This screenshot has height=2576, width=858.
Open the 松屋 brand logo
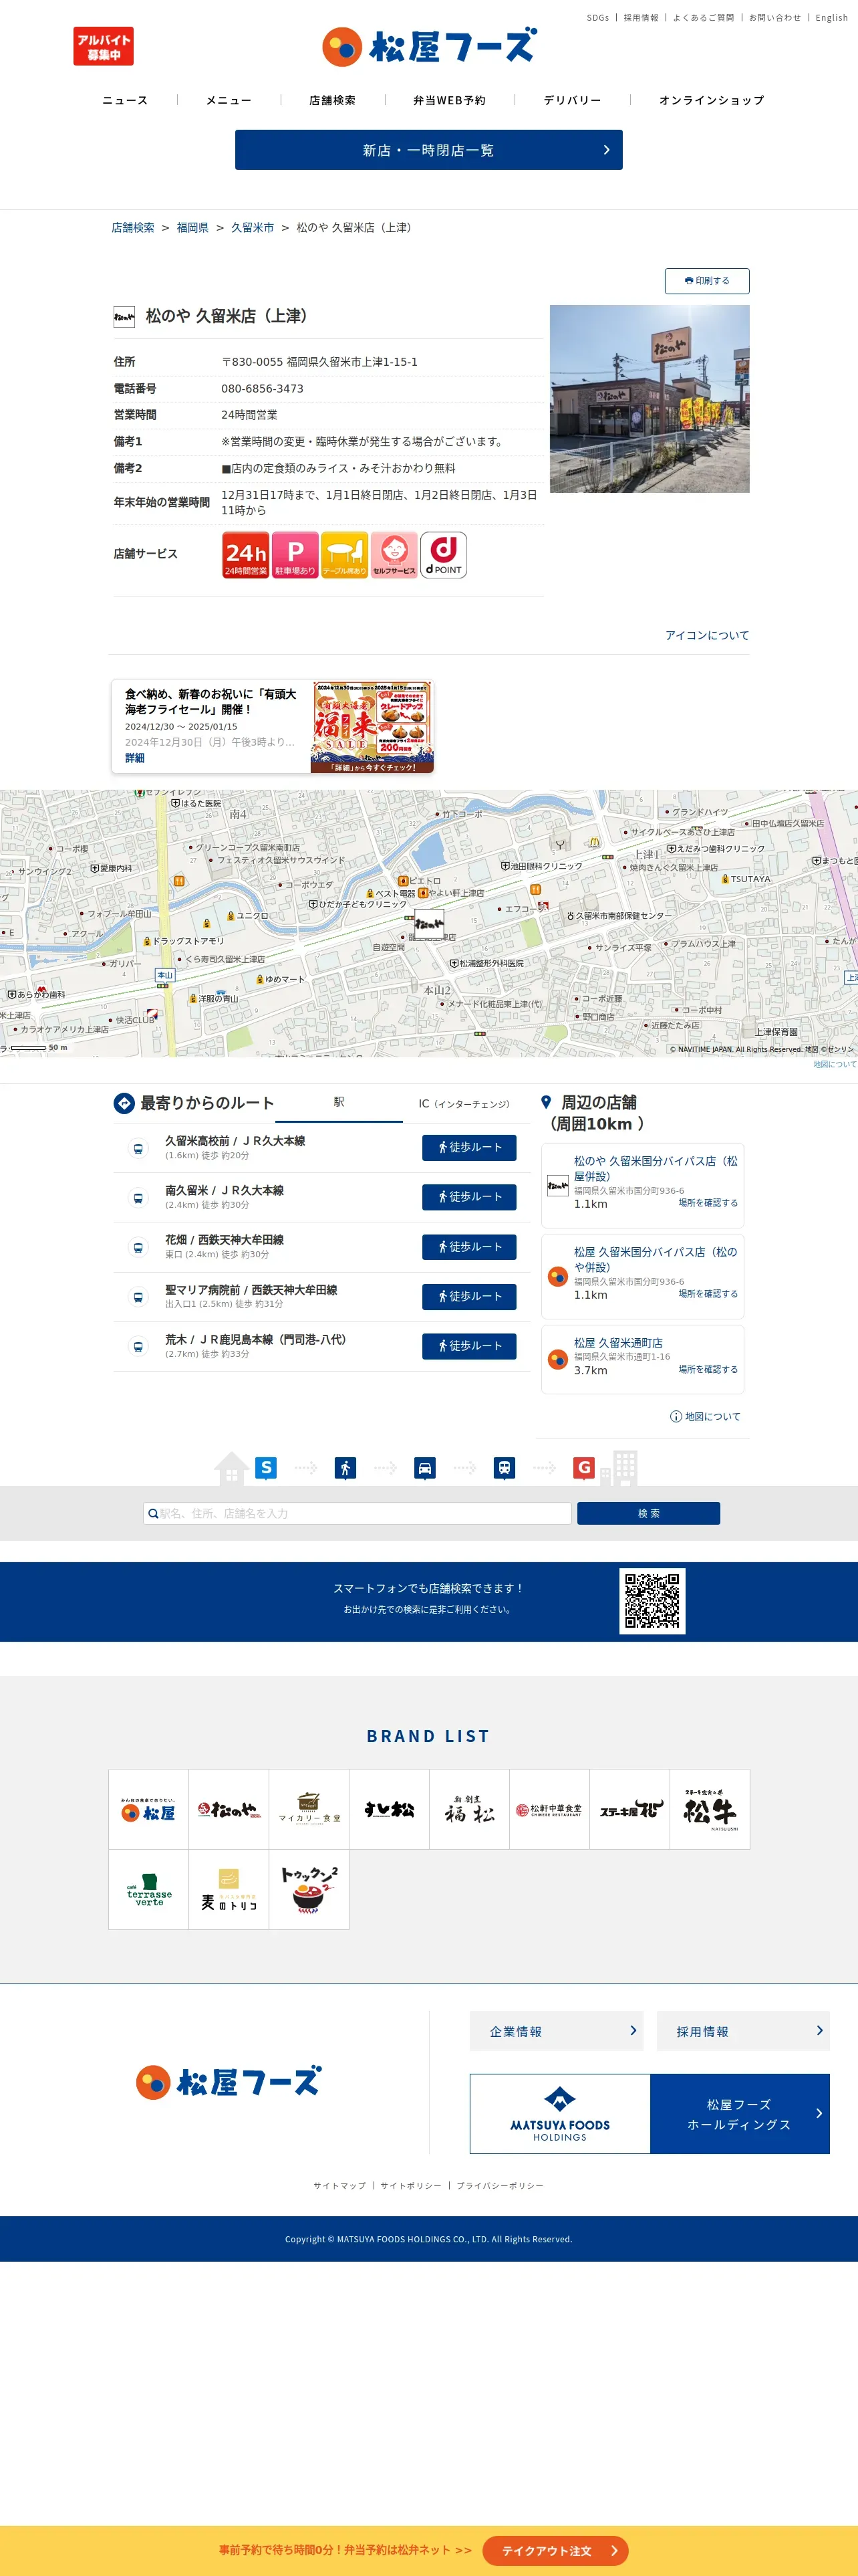point(149,1809)
